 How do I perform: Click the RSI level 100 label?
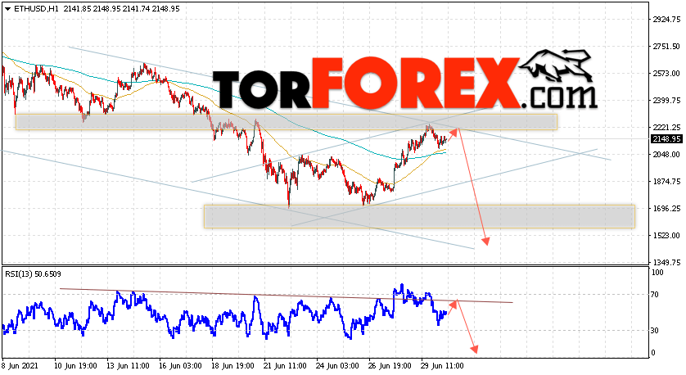tap(657, 273)
